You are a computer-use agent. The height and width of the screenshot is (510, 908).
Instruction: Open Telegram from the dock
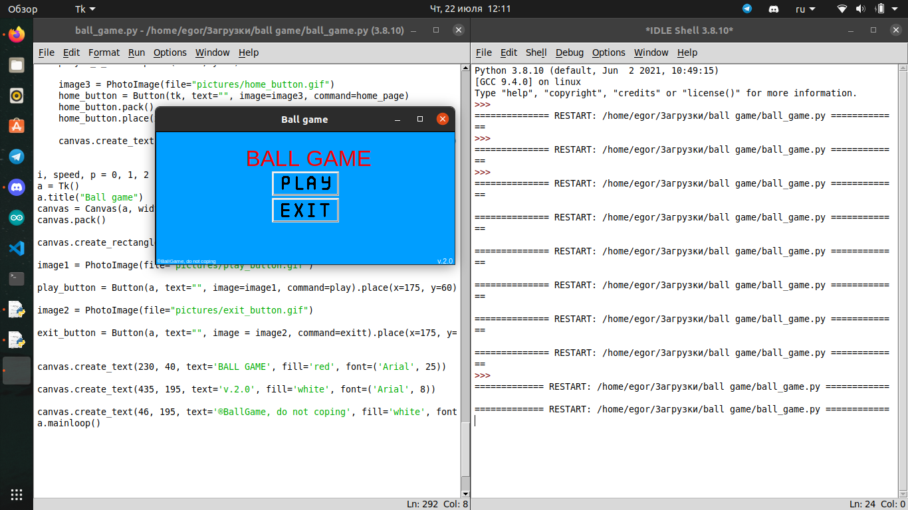click(17, 157)
